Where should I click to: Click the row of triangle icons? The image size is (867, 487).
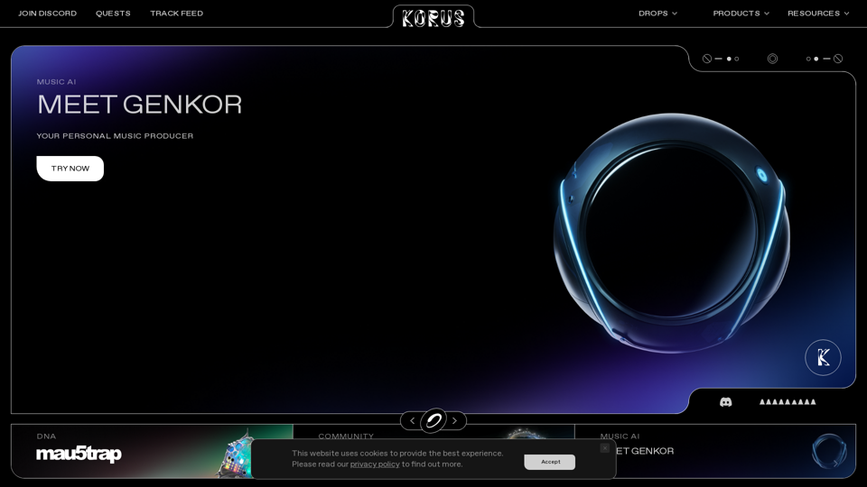[788, 402]
